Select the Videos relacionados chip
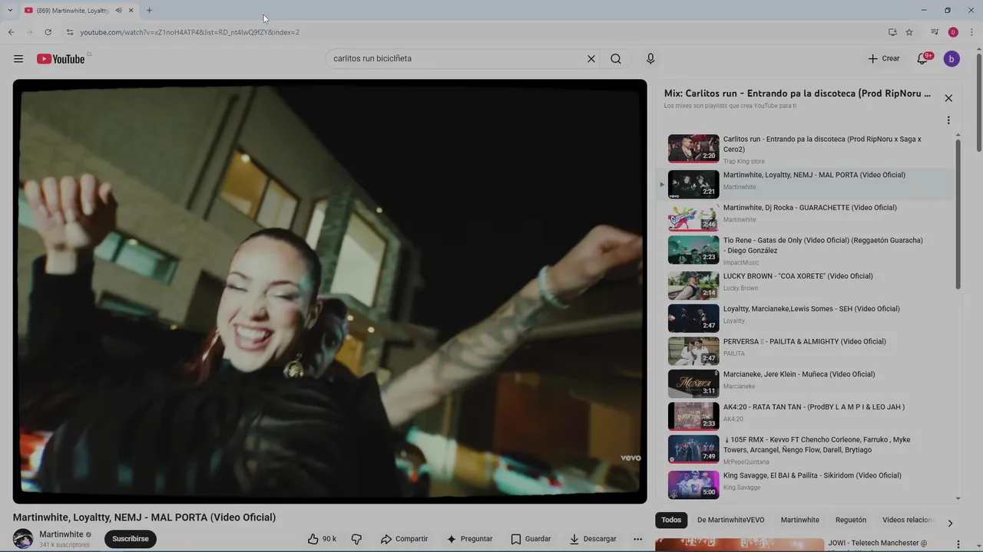This screenshot has height=552, width=983. (x=908, y=520)
